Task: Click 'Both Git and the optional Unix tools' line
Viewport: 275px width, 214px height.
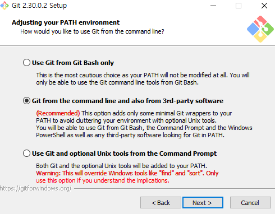Action: (x=122, y=166)
